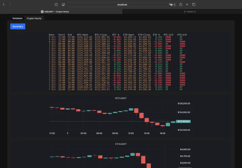This screenshot has width=242, height=168.
Task: Click the BTC-Close column header
Action: point(101,35)
